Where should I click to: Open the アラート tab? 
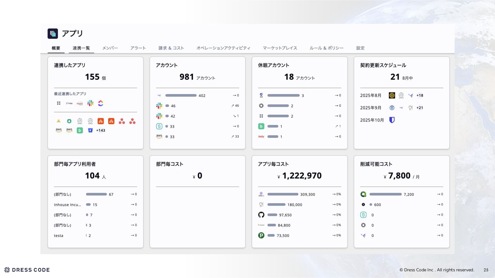[138, 48]
